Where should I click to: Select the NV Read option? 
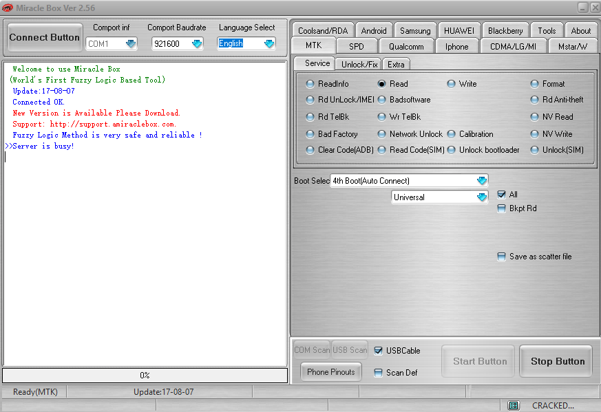point(552,117)
